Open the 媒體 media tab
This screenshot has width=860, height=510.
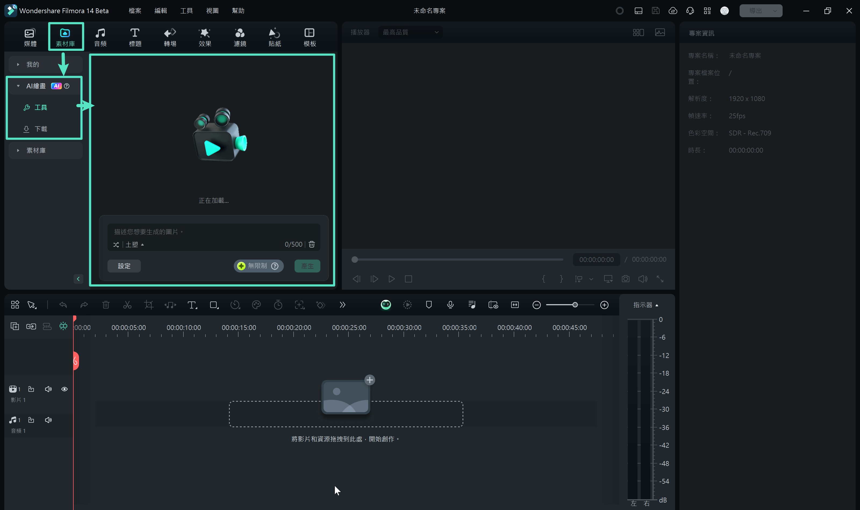tap(30, 37)
